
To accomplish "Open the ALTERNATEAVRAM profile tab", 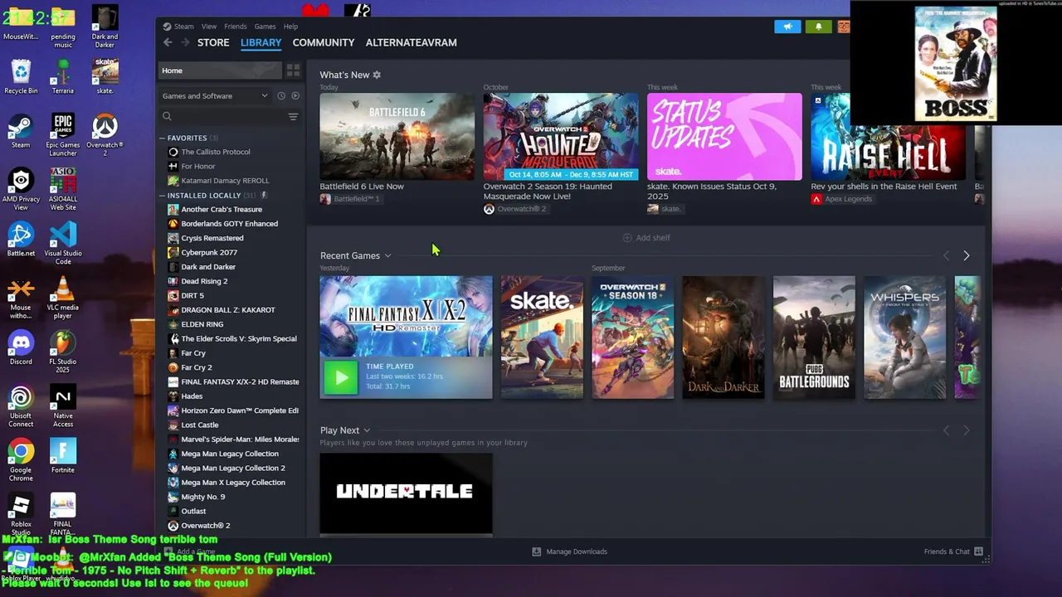I will pyautogui.click(x=411, y=42).
